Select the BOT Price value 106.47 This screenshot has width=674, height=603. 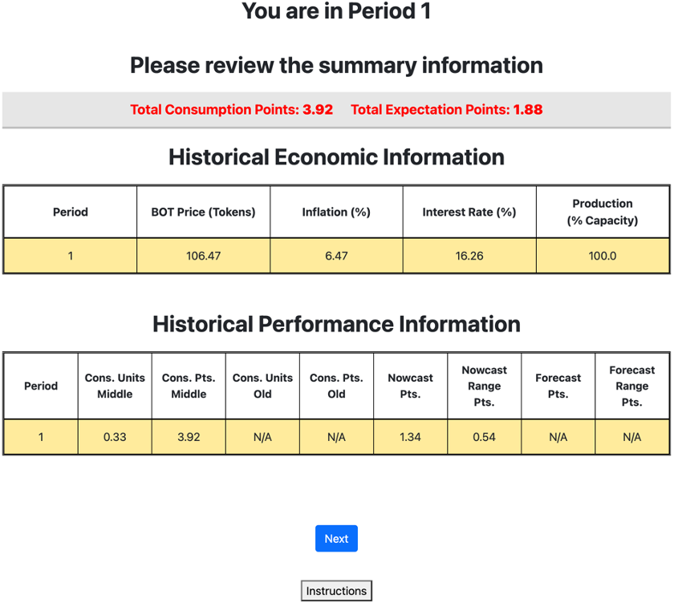click(x=203, y=257)
